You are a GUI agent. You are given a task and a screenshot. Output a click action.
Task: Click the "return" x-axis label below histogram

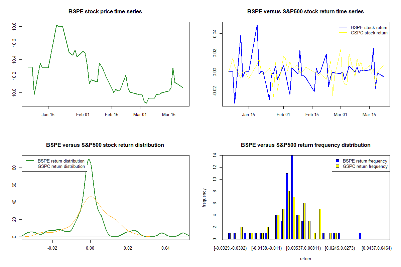[305, 259]
